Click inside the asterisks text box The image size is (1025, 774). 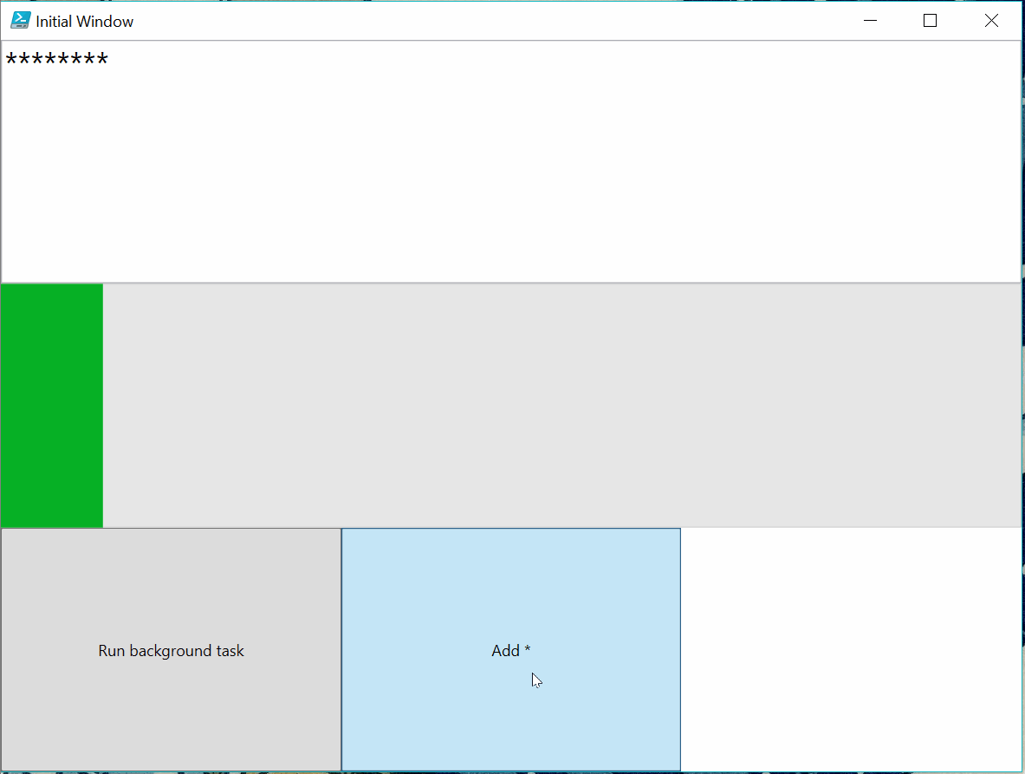(510, 161)
